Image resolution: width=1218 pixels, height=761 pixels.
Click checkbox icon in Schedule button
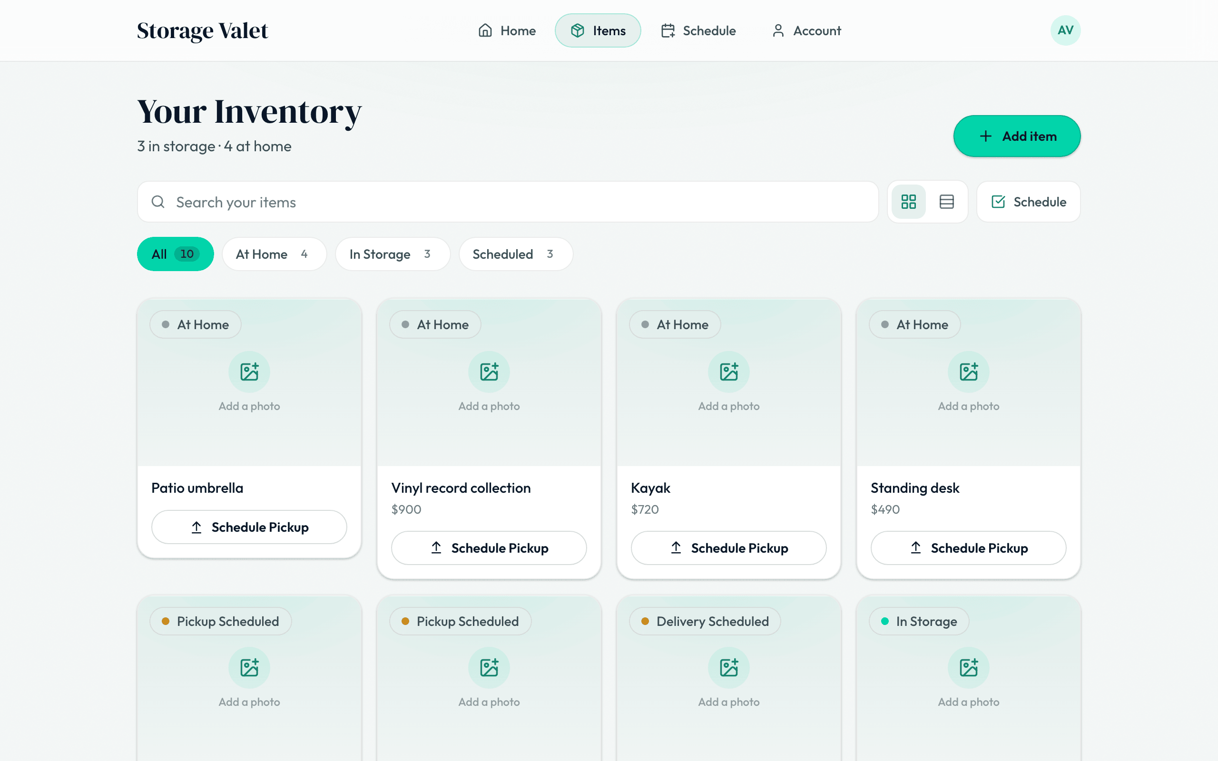point(998,202)
